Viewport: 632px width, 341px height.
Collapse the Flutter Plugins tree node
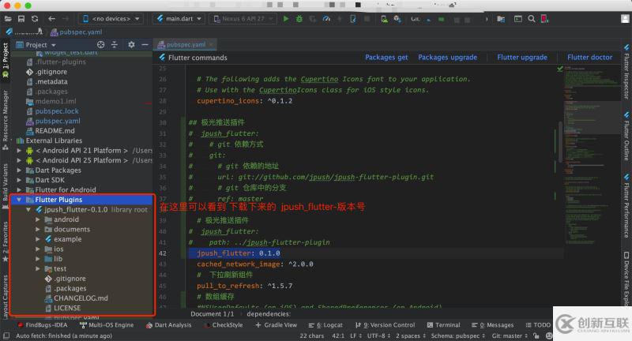pos(20,200)
